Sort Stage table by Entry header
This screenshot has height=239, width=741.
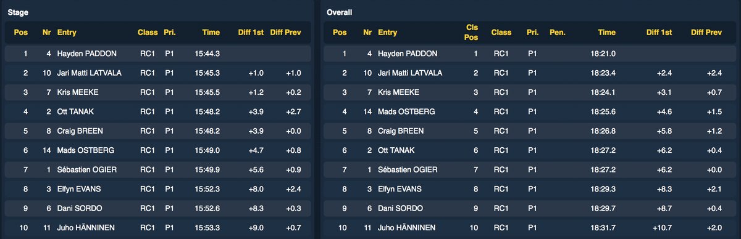[x=67, y=31]
